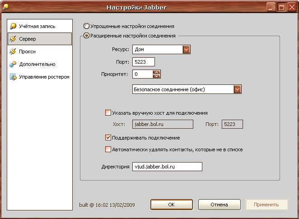
Task: Click the top Порт field containing 5223
Action: click(144, 62)
